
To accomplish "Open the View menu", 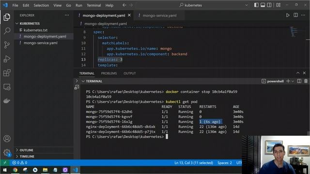I will (57, 5).
